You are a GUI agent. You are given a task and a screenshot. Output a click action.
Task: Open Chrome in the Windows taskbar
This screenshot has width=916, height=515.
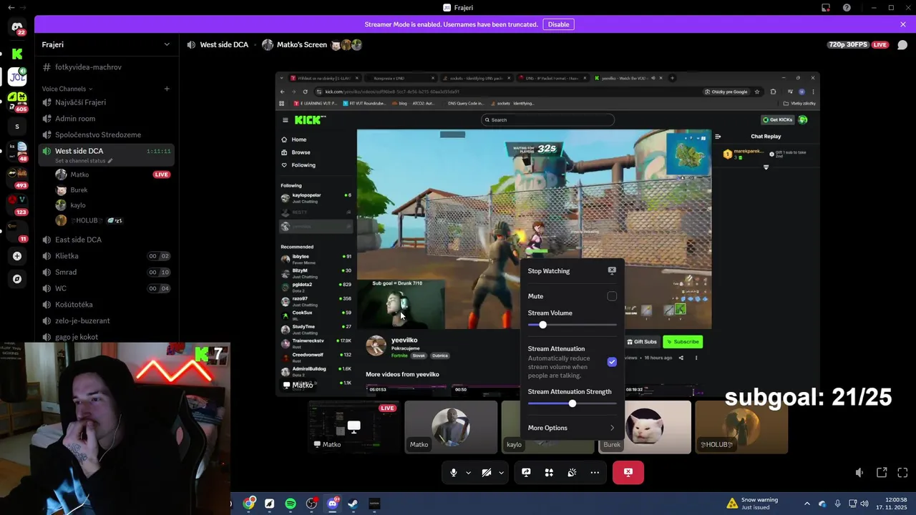[x=249, y=504]
